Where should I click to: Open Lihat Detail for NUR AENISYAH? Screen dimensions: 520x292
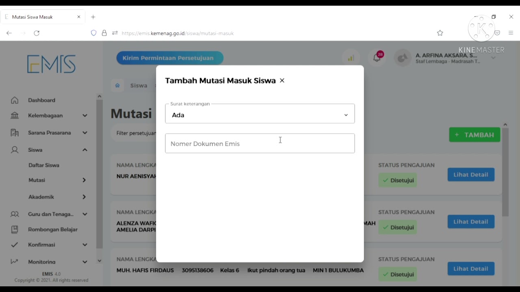pyautogui.click(x=471, y=175)
